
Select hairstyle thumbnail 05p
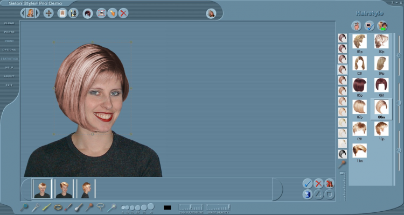click(359, 84)
